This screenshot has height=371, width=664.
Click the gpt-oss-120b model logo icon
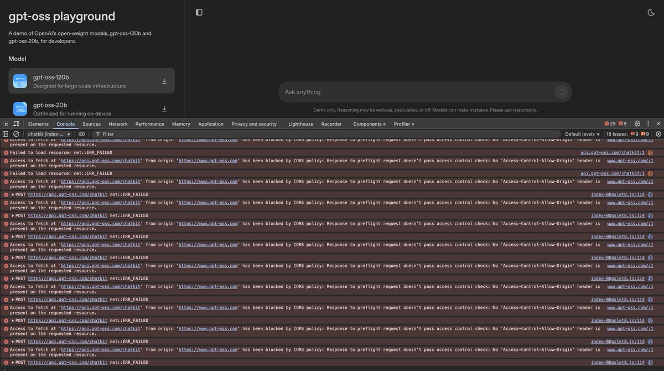point(20,81)
